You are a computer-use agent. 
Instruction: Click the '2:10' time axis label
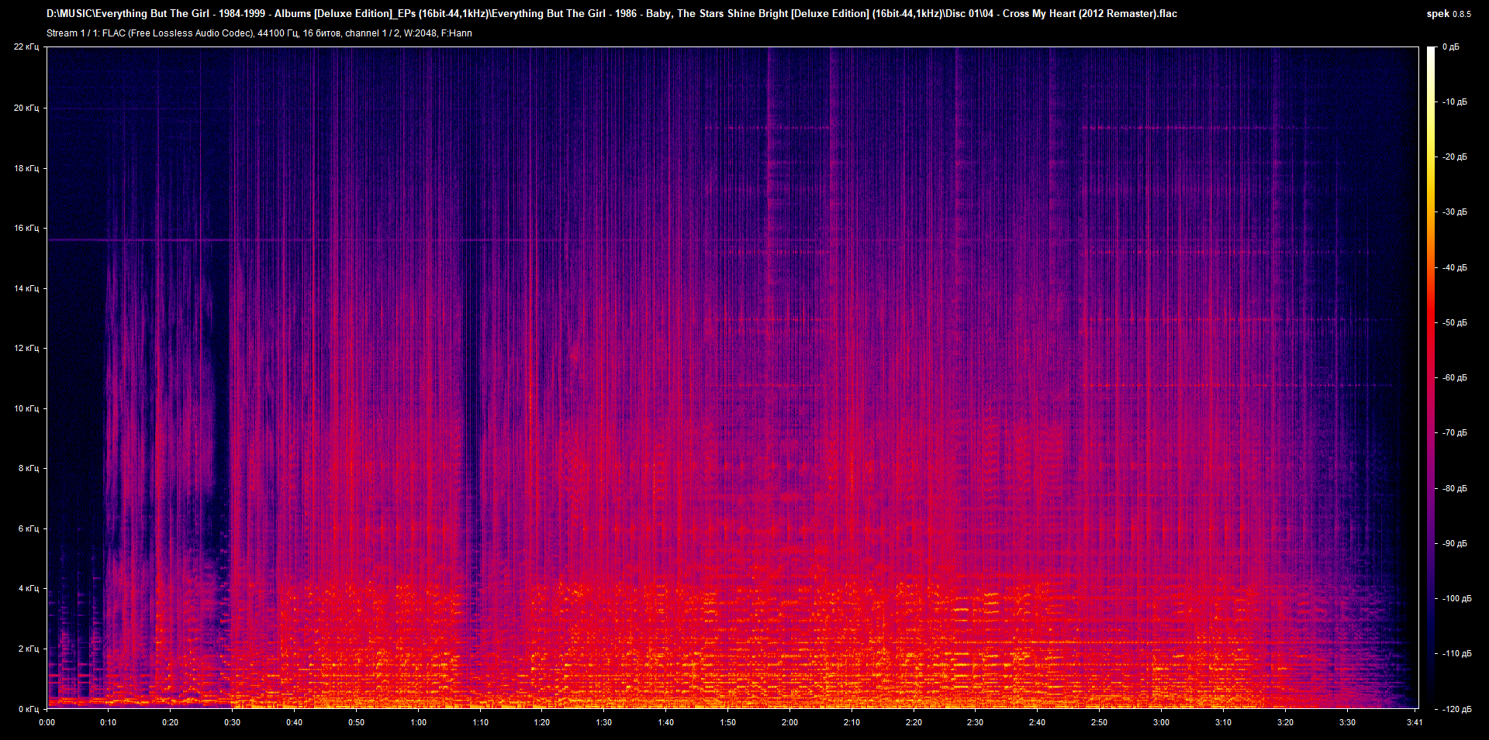pos(852,722)
